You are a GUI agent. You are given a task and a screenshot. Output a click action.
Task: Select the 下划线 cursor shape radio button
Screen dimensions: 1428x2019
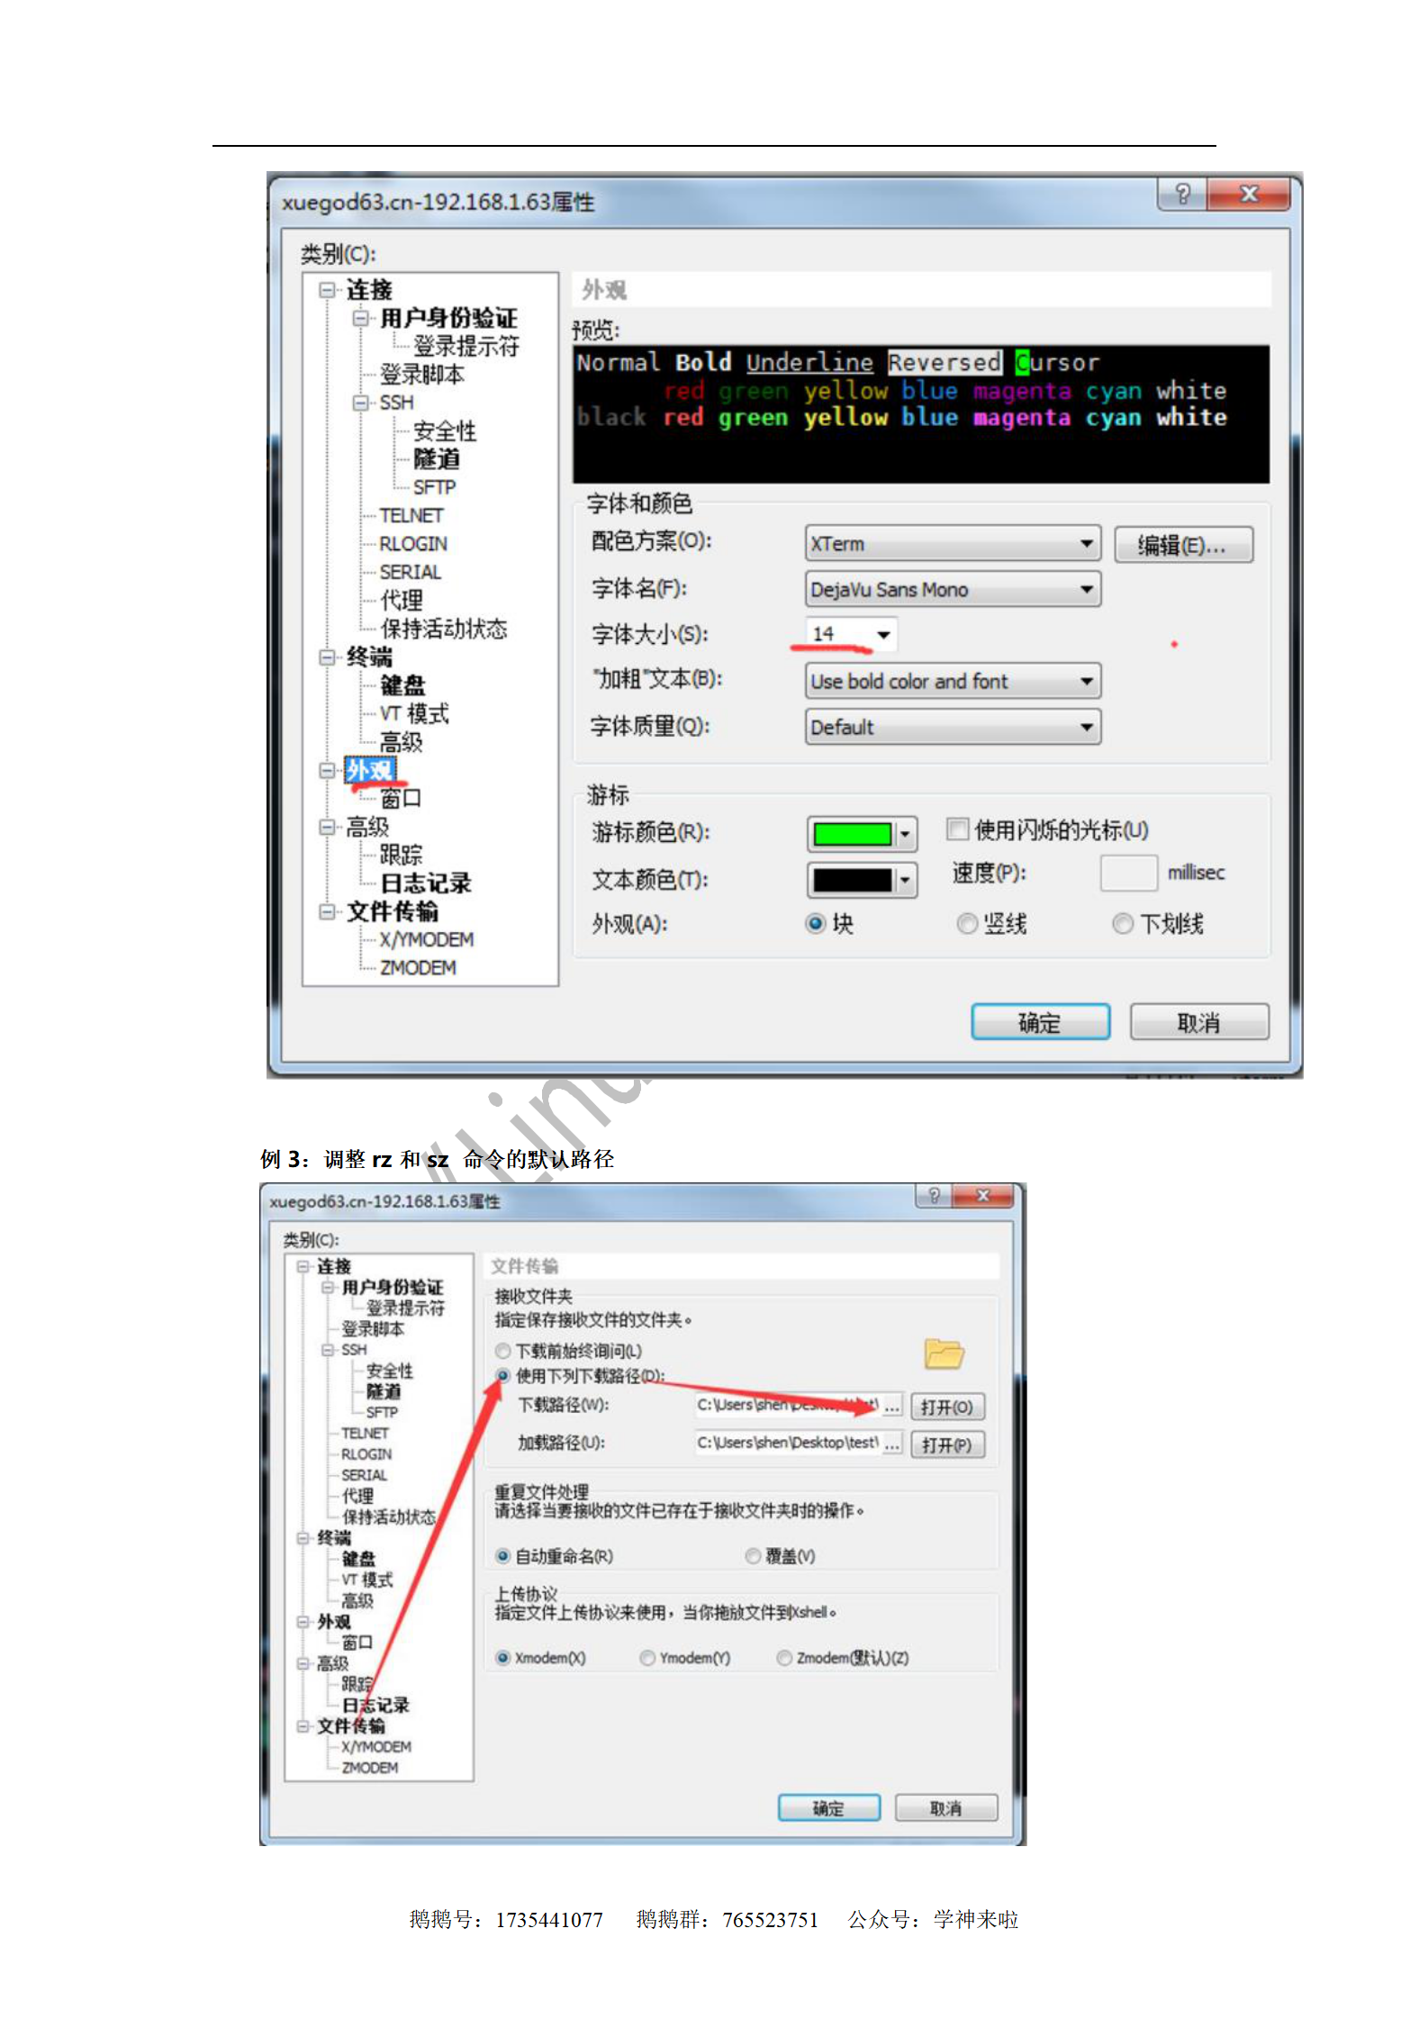[x=1123, y=923]
